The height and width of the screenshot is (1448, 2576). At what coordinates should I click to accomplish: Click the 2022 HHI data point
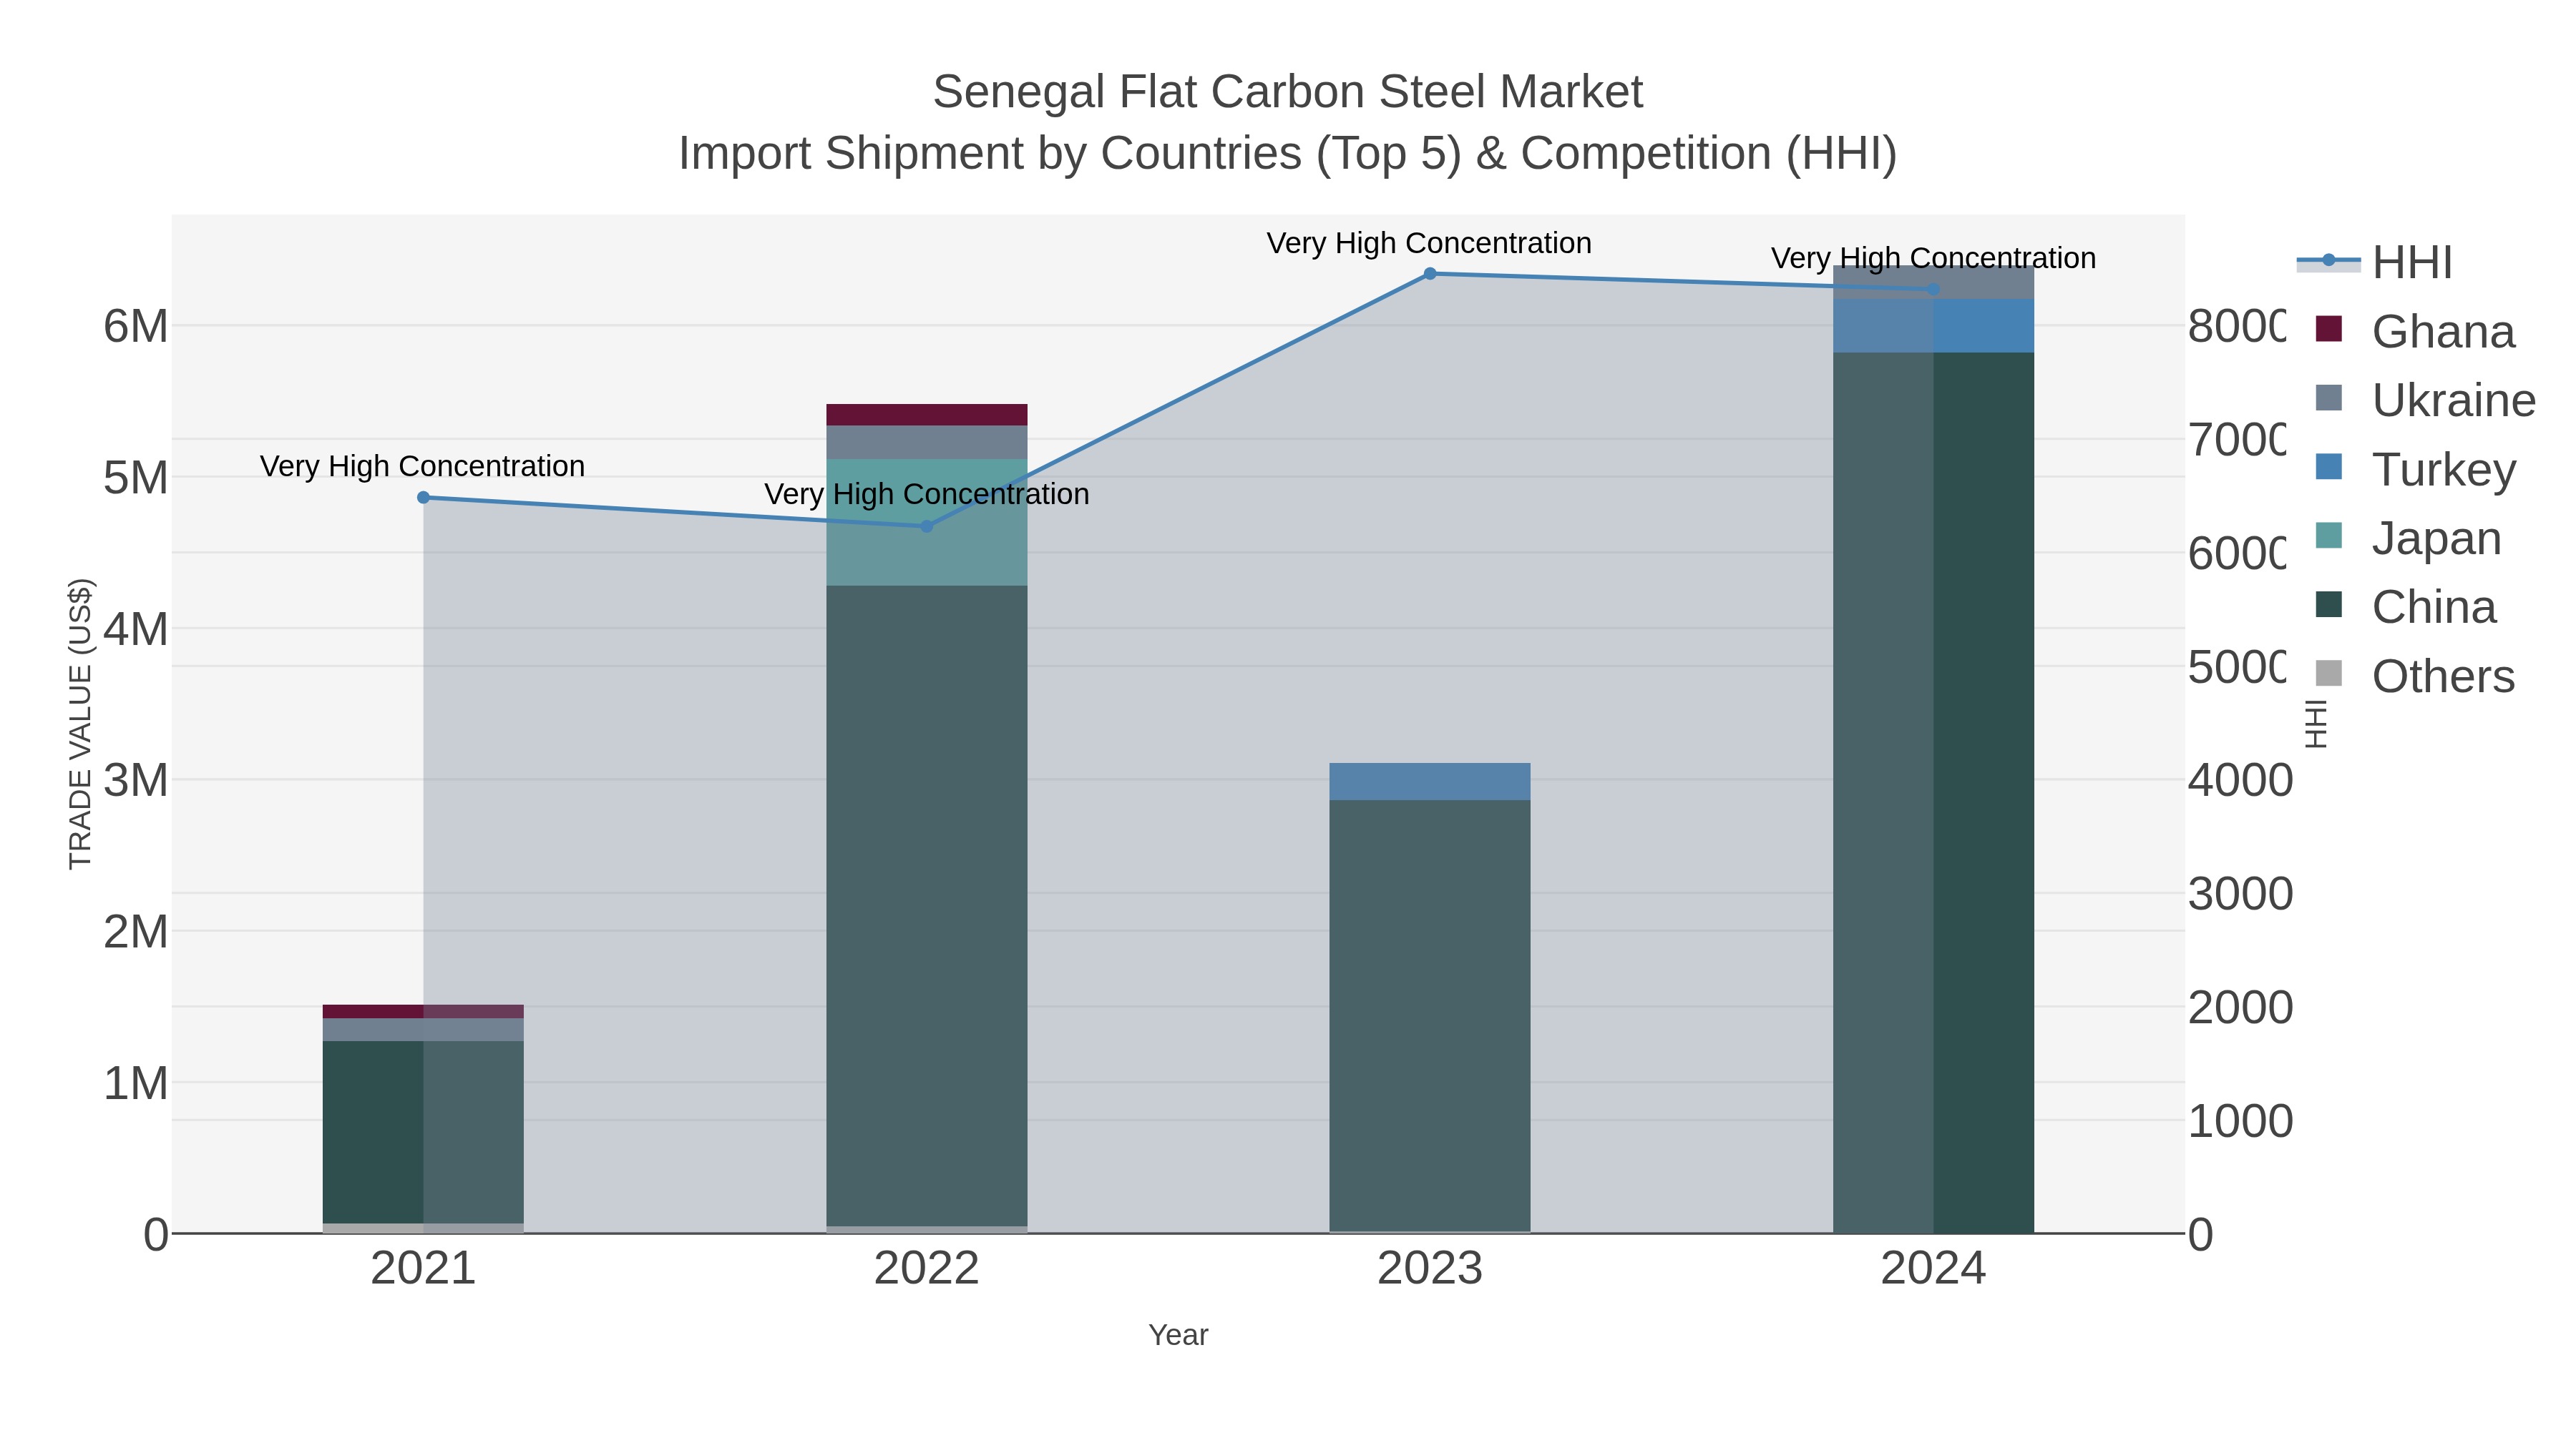[x=926, y=526]
